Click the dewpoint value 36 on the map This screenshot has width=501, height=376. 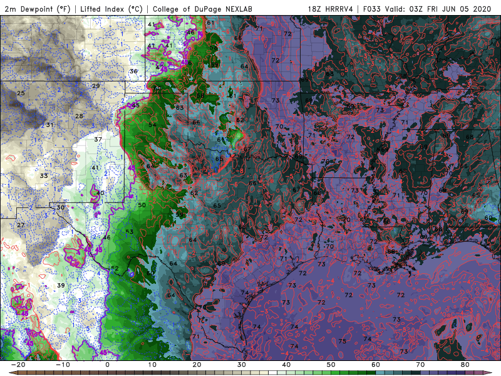tap(133, 71)
